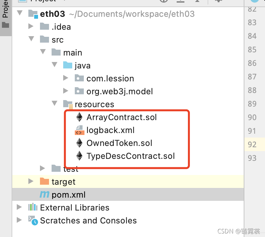Select the main folder in tree
This screenshot has width=265, height=237.
click(73, 53)
